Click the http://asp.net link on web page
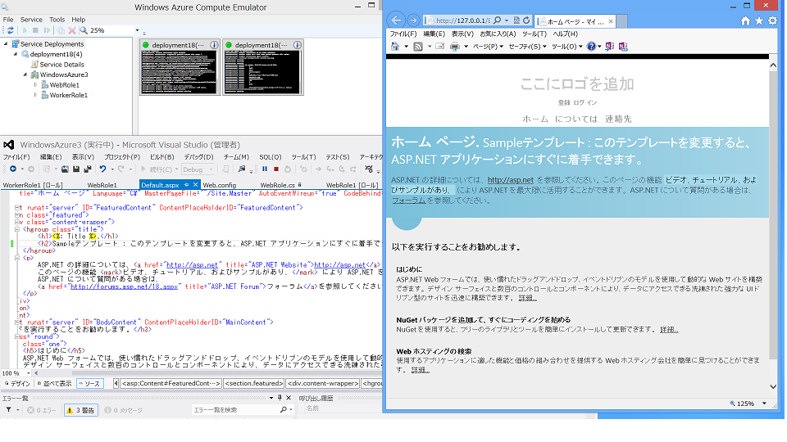 point(510,179)
